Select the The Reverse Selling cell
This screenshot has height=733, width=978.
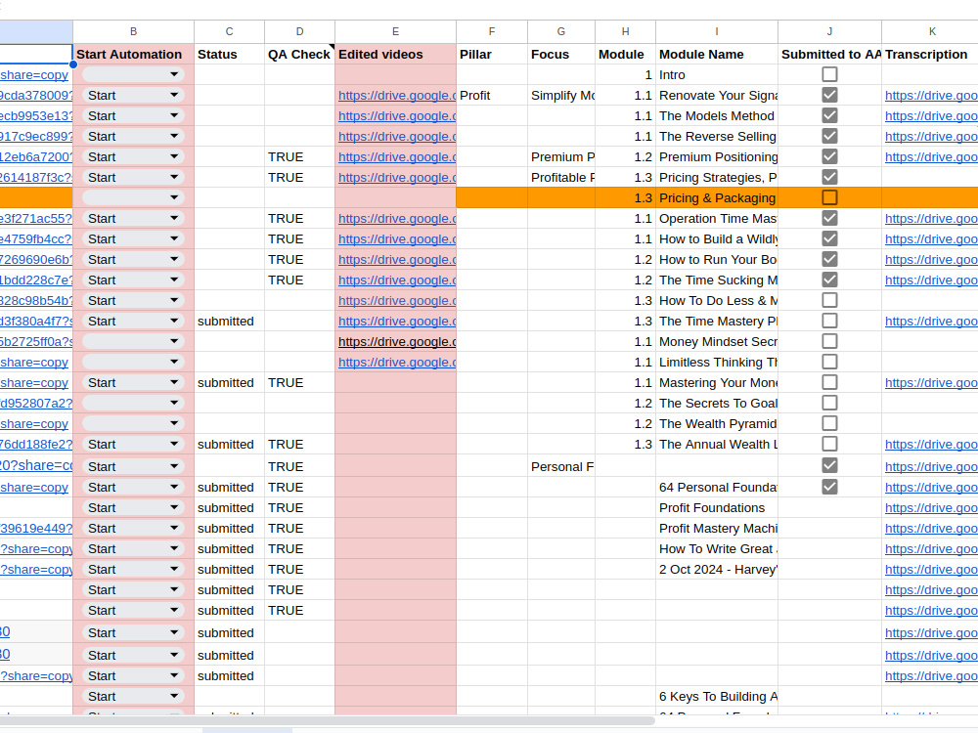pyautogui.click(x=717, y=137)
